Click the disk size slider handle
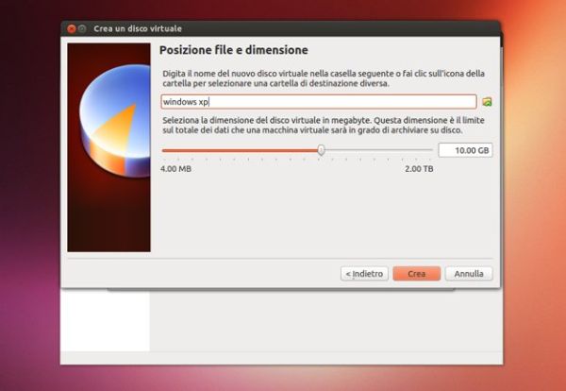 pyautogui.click(x=322, y=149)
